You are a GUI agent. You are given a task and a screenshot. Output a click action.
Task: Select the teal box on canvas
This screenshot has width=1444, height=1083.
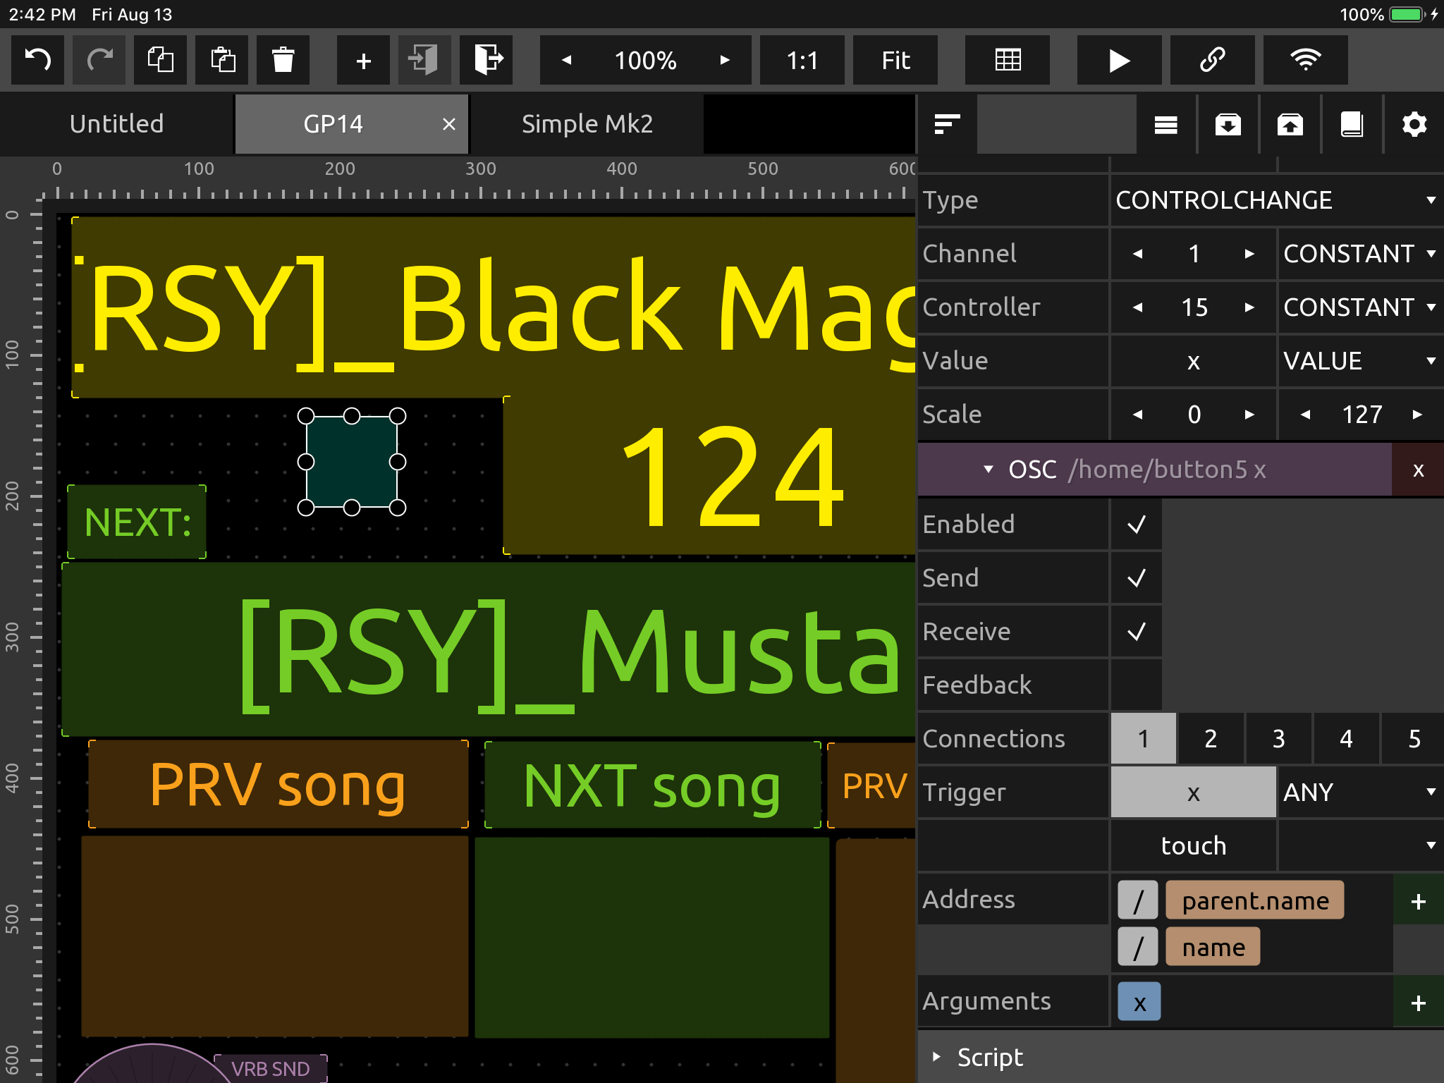coord(351,462)
